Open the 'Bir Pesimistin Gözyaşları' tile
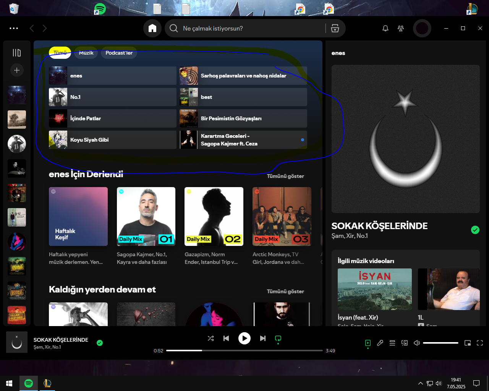This screenshot has width=489, height=391. (243, 118)
